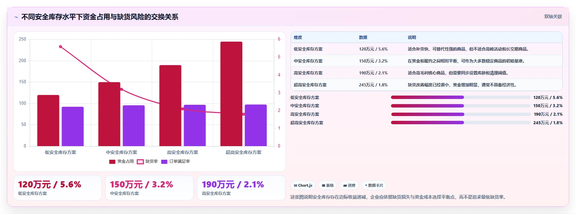Select the 150万元 / 3.2% summary card
The image size is (576, 214).
149,188
